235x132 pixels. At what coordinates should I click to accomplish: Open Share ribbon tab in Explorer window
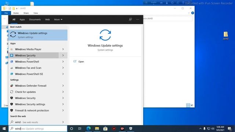tap(26, 13)
